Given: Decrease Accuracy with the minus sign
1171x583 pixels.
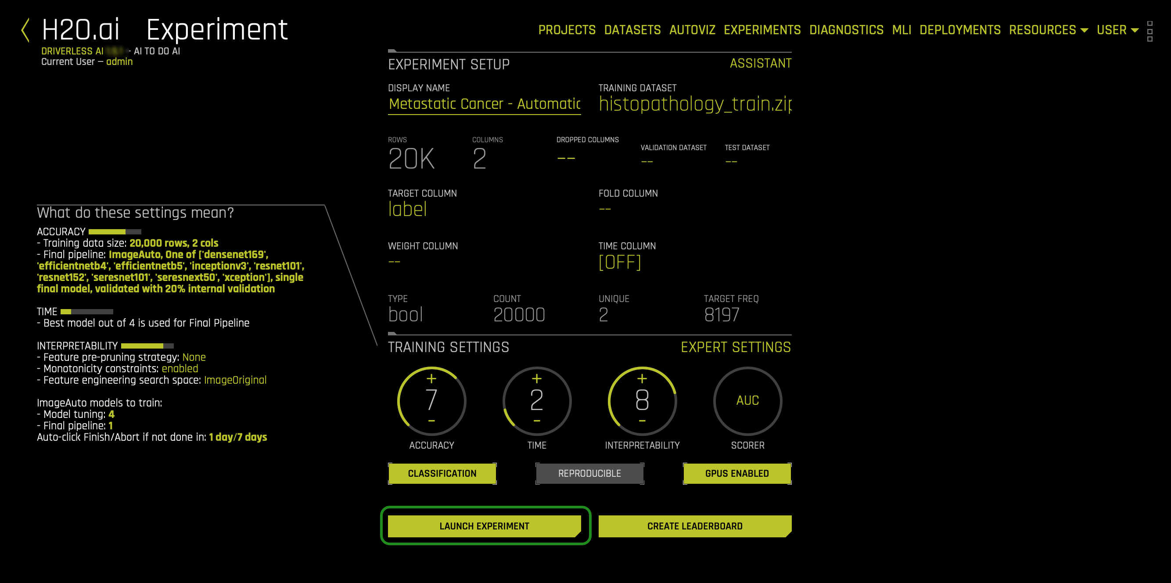Looking at the screenshot, I should tap(431, 421).
